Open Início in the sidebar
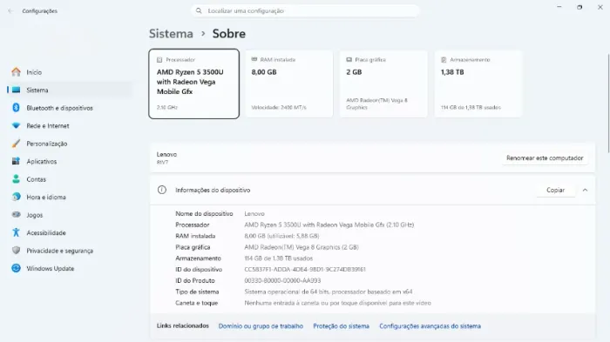This screenshot has width=610, height=342. 70,72
